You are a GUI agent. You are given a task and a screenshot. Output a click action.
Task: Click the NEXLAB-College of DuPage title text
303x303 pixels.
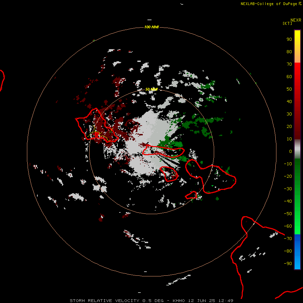click(271, 4)
